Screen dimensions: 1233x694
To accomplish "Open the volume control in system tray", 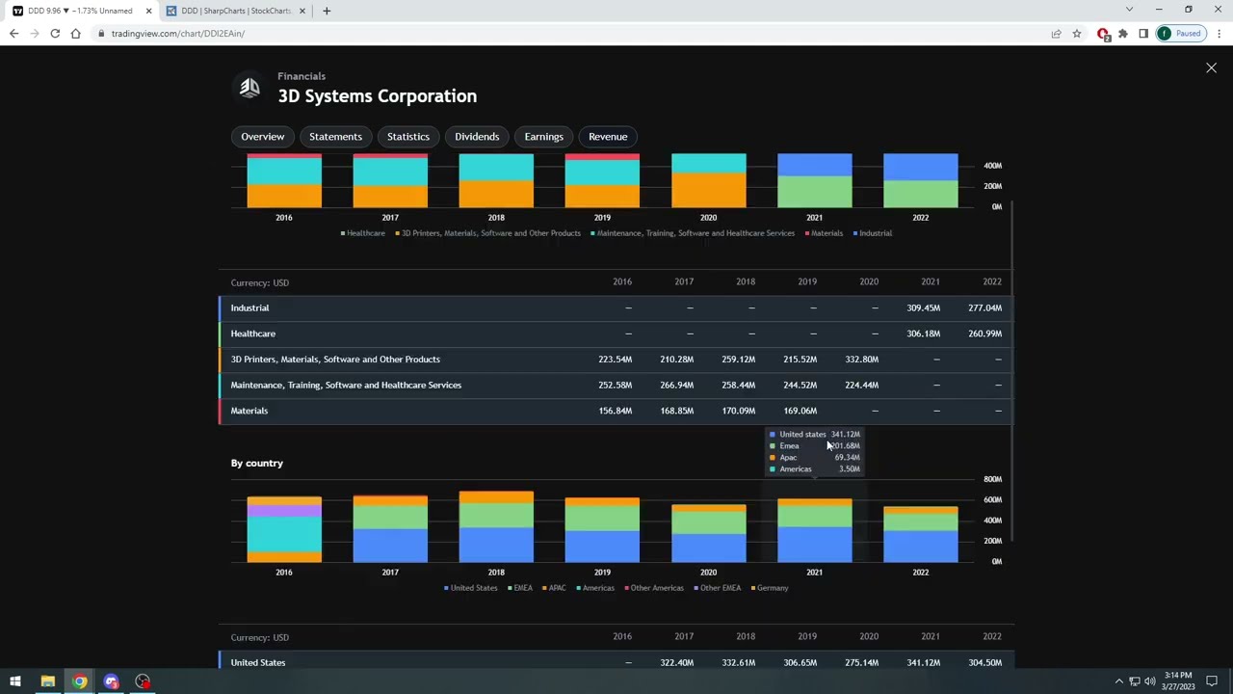I will point(1149,681).
